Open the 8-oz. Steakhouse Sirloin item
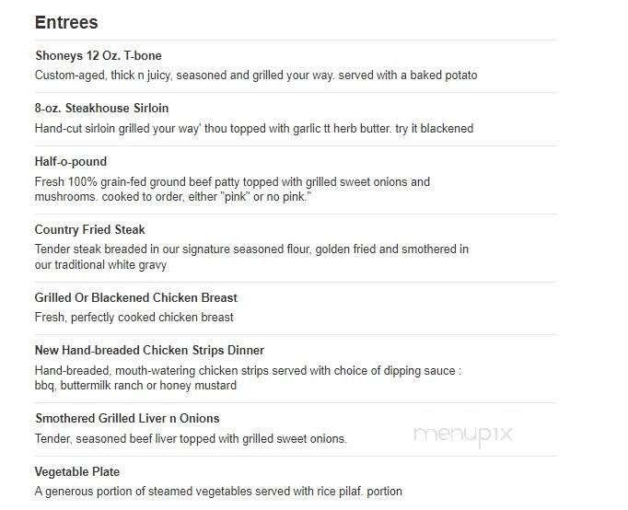 [x=101, y=108]
